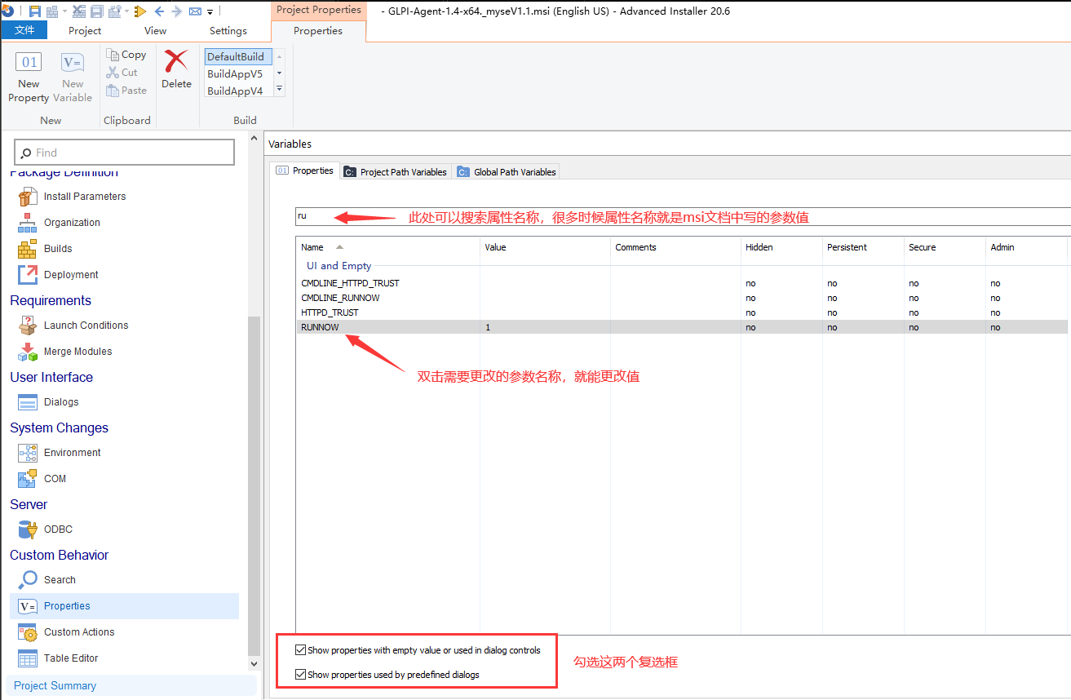Toggle 'Show properties with empty value' checkbox
The image size is (1071, 700).
point(301,650)
